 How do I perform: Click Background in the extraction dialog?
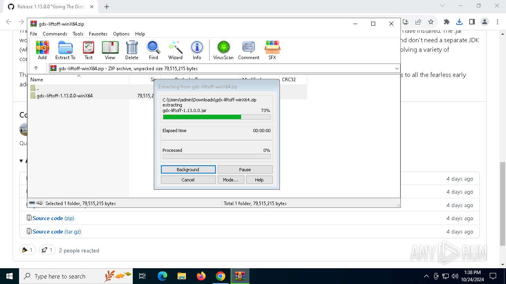click(x=188, y=169)
